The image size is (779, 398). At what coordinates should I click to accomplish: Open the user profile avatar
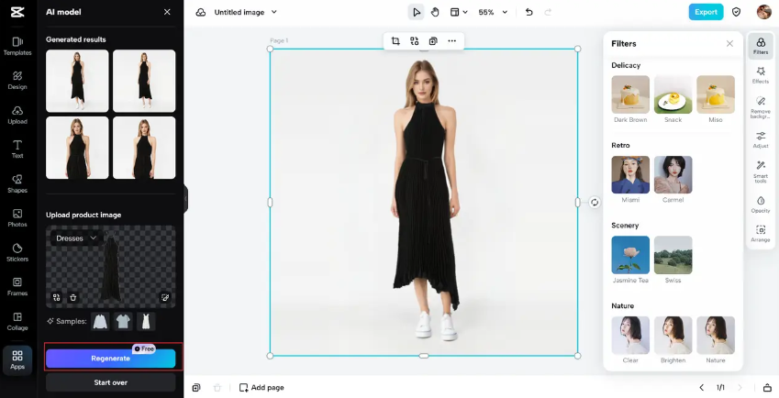pyautogui.click(x=763, y=12)
